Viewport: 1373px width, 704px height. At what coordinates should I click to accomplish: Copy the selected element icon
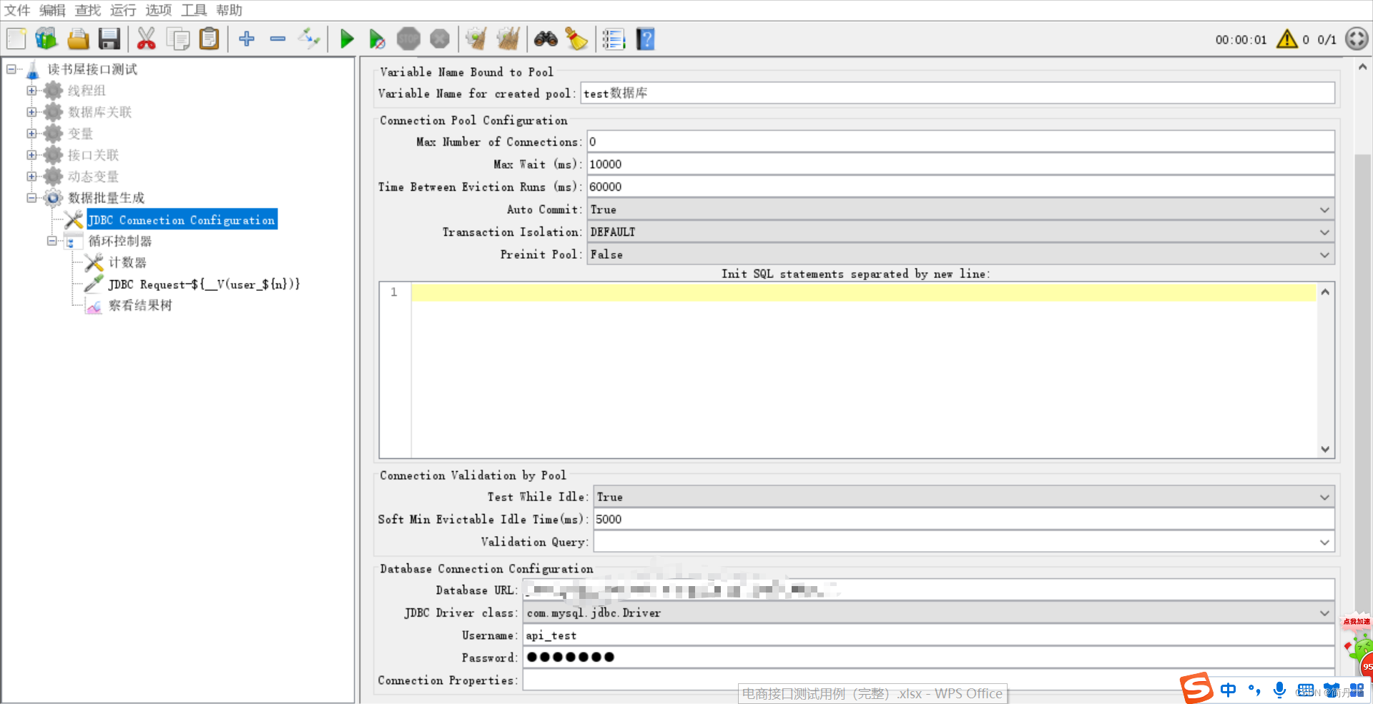point(177,39)
